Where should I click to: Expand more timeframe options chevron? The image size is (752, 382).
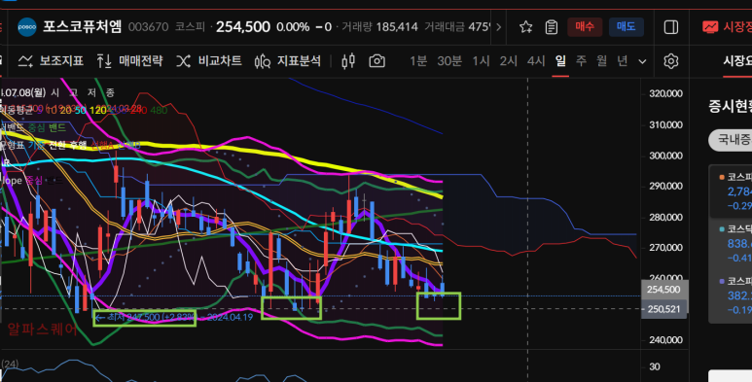coord(643,61)
